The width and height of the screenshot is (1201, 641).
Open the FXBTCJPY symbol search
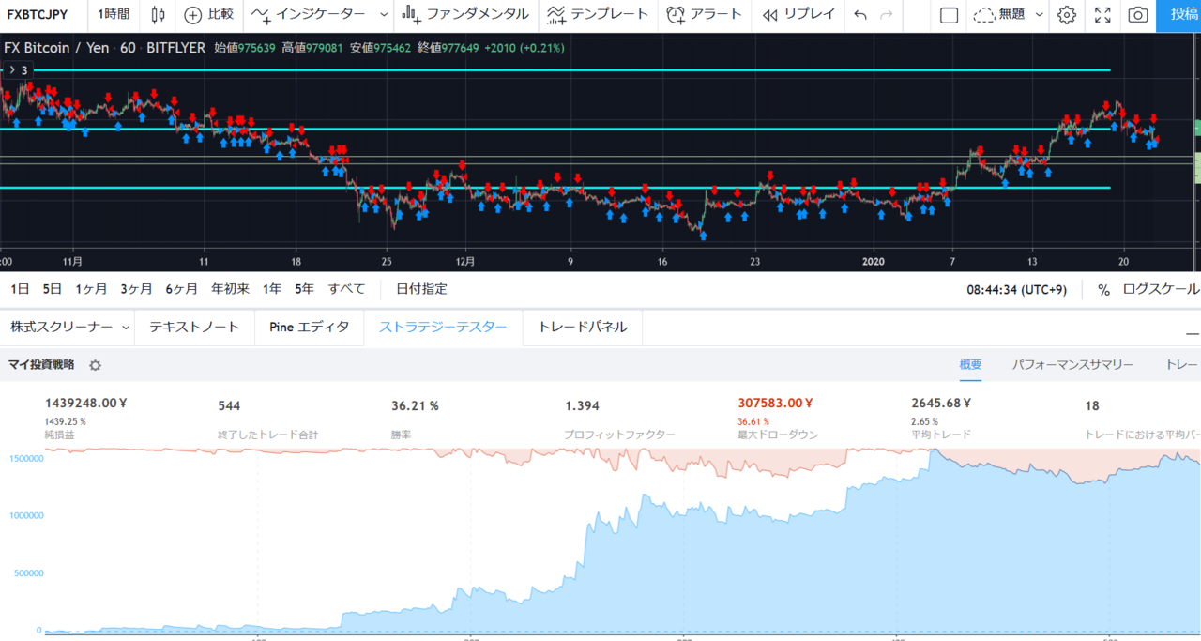(x=38, y=15)
